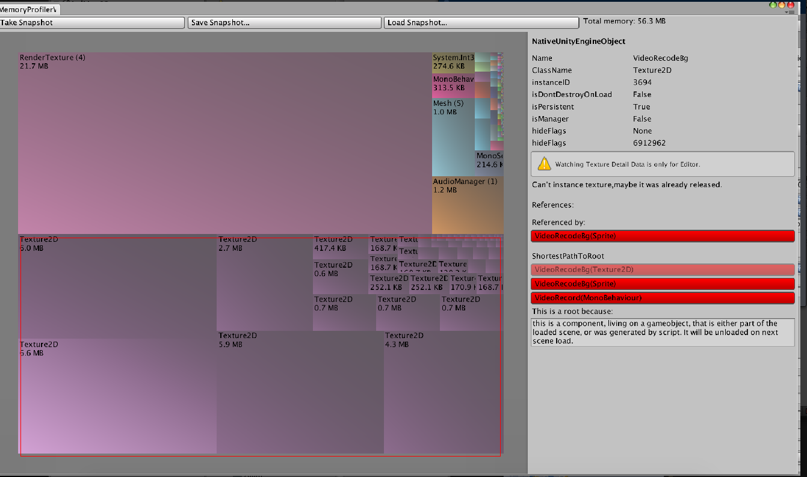807x477 pixels.
Task: Click the NativeUnityEngineObject heading
Action: [x=578, y=42]
